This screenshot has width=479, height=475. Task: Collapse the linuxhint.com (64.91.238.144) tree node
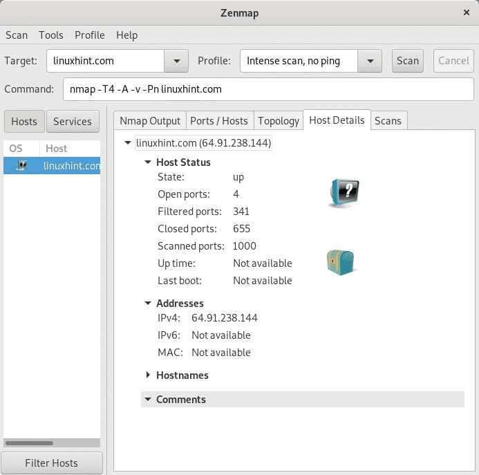pos(128,142)
